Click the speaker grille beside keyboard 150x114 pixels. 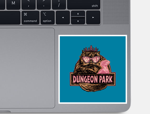(x=116, y=12)
